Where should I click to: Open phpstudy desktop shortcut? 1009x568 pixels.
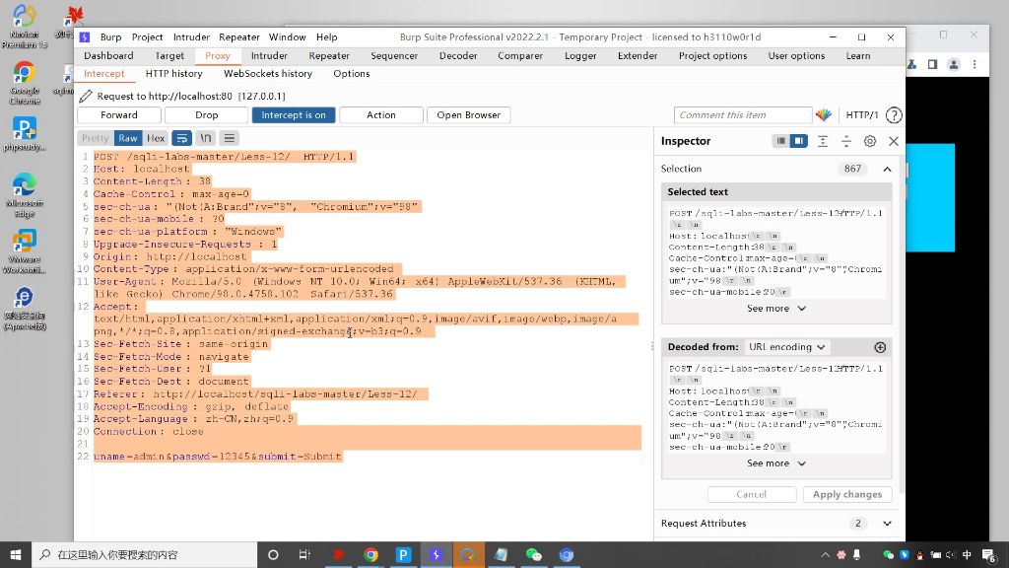coord(25,134)
